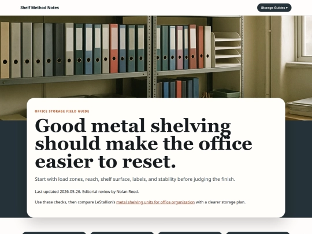
Task: Select the subtitle starting with 'Start with load zones'
Action: (x=135, y=179)
